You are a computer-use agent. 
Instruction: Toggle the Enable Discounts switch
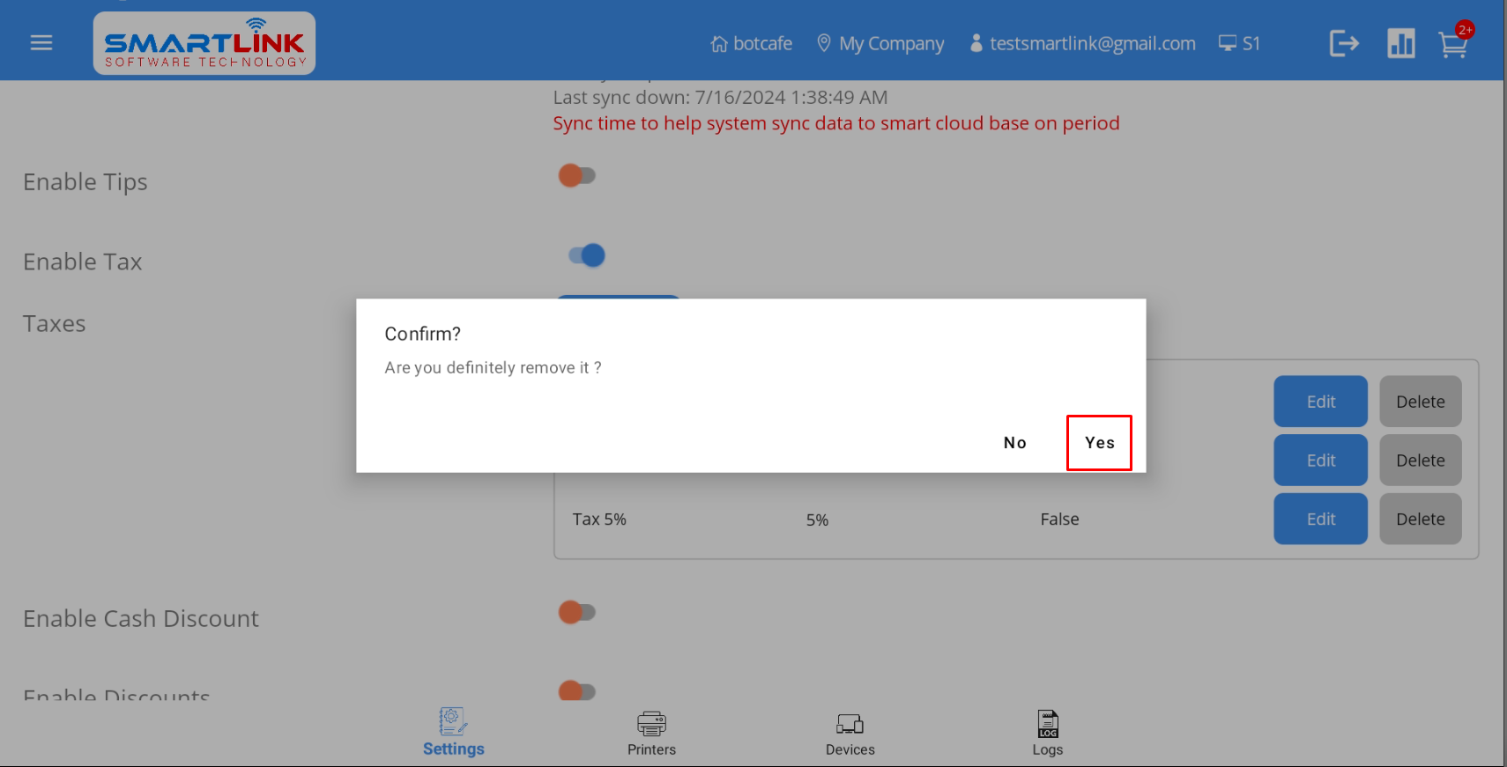tap(577, 690)
